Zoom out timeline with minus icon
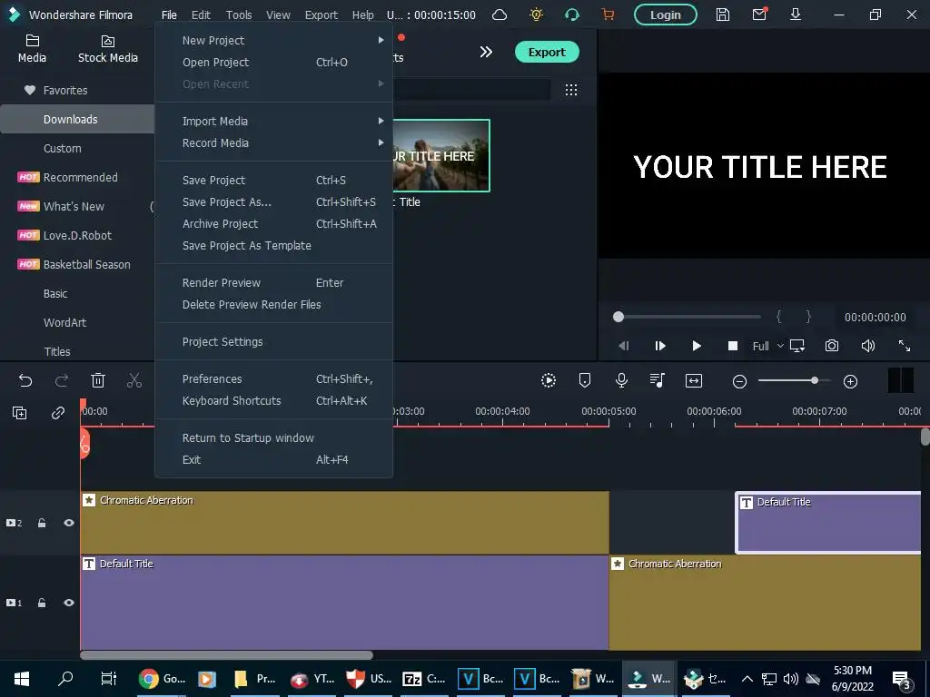Image resolution: width=930 pixels, height=697 pixels. 739,382
